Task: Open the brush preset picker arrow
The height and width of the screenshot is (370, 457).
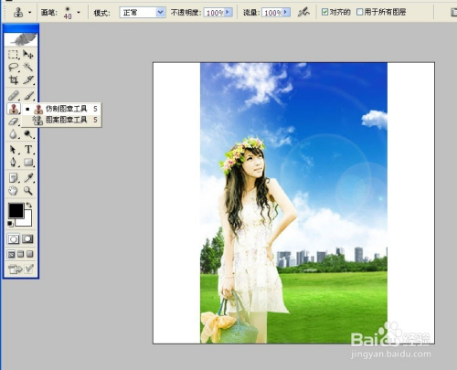Action: pos(79,13)
